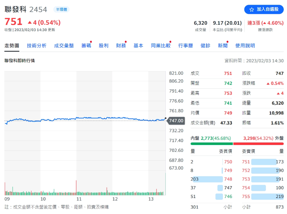
Task: Open the 使用說明 tab
Action: (245, 45)
